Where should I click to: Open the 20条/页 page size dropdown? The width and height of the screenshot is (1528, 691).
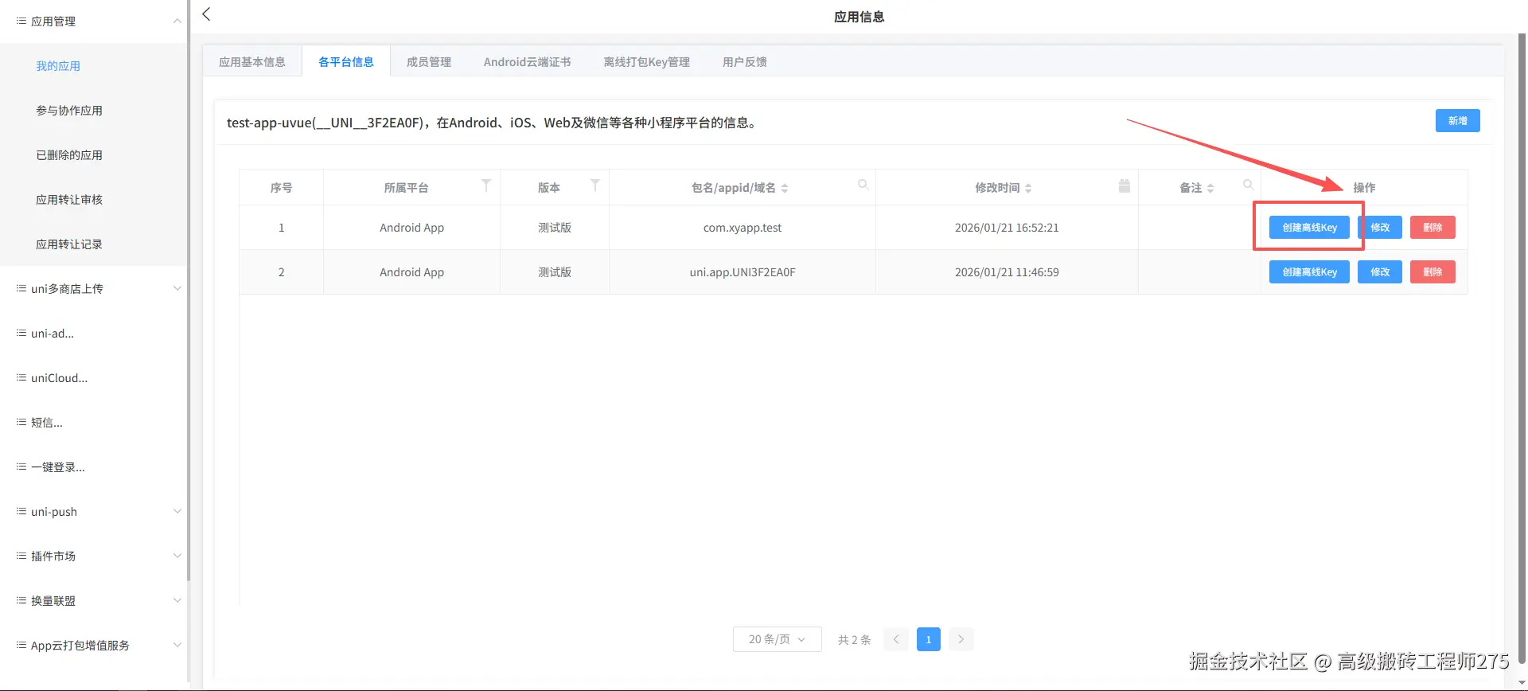(777, 639)
